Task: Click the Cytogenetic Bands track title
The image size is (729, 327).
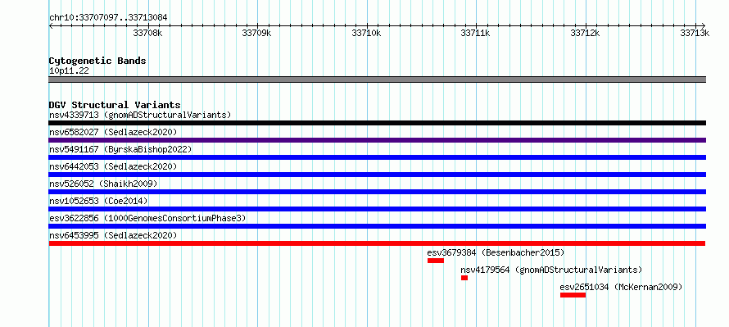Action: (x=97, y=61)
